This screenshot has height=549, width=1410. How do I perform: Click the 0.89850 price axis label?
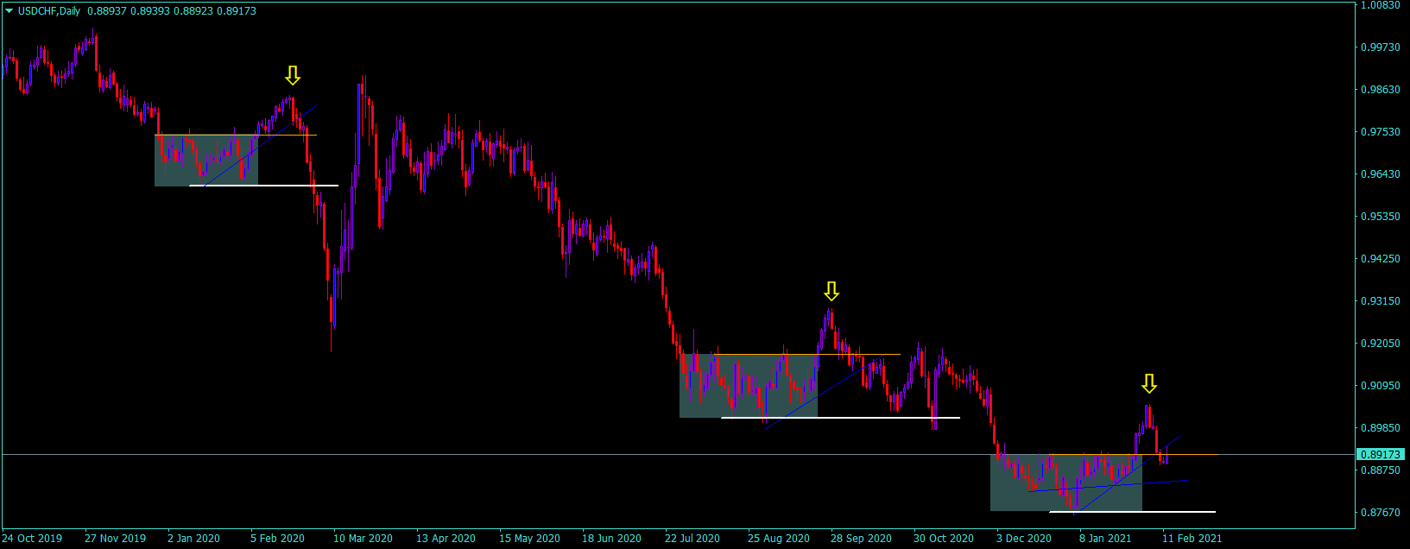[1380, 428]
